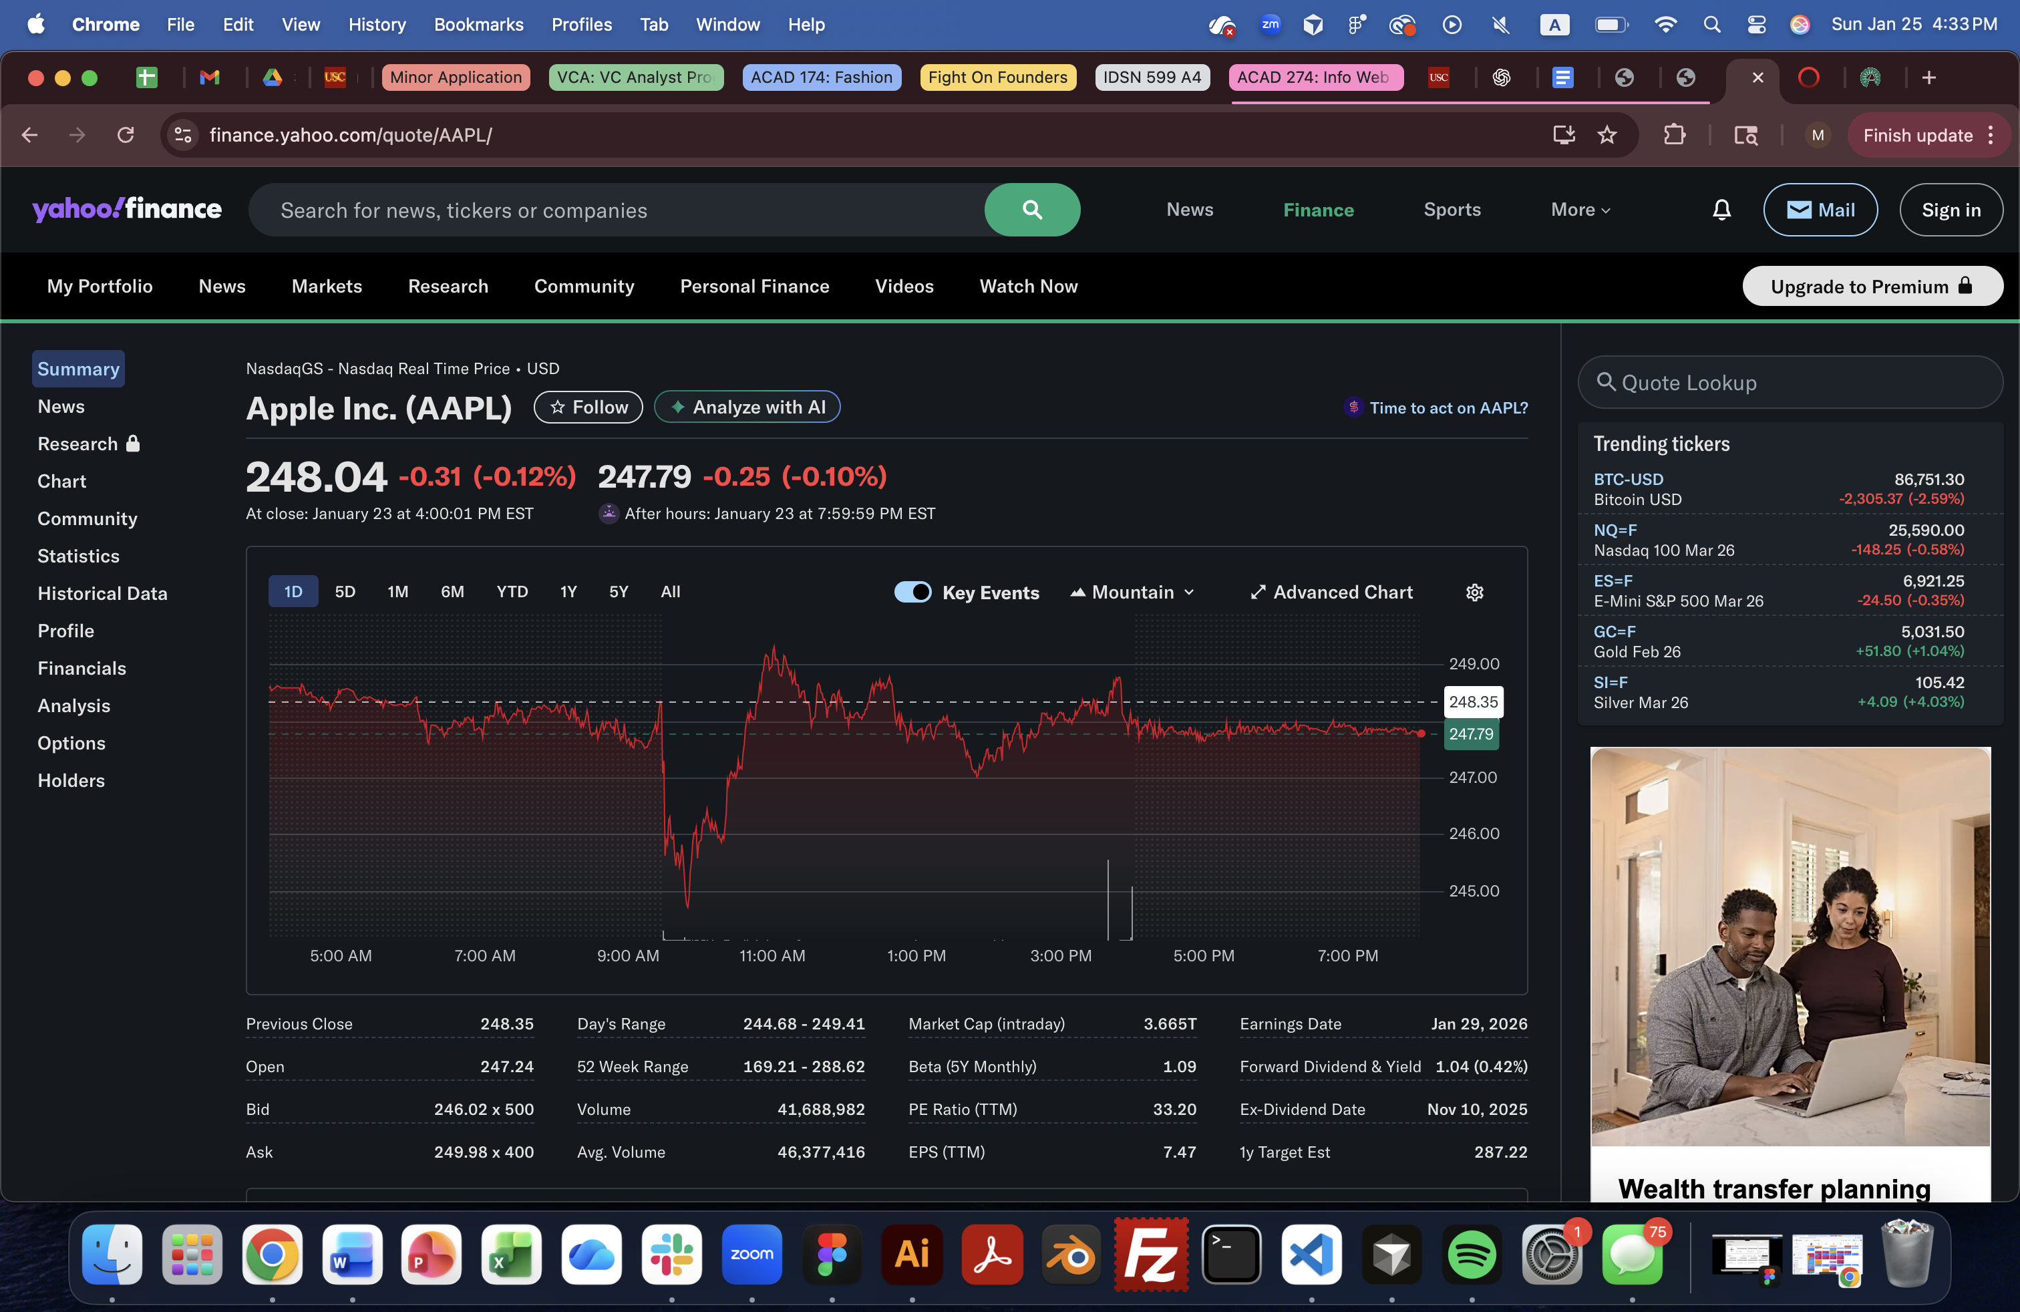The image size is (2020, 1312).
Task: Bookmark page with star icon
Action: (x=1607, y=135)
